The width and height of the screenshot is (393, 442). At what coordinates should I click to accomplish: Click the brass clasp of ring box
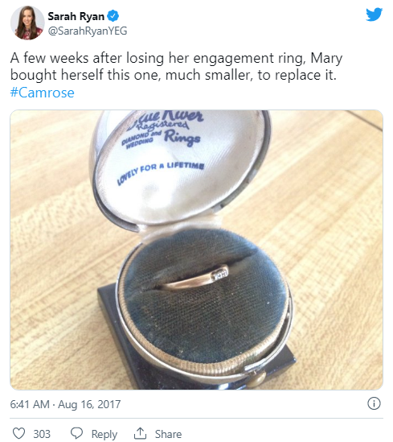[256, 378]
